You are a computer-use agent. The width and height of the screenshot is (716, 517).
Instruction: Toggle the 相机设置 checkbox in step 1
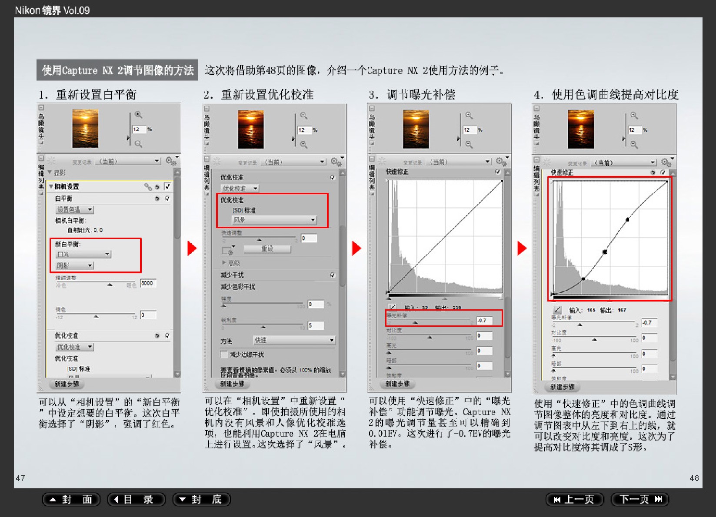click(167, 186)
